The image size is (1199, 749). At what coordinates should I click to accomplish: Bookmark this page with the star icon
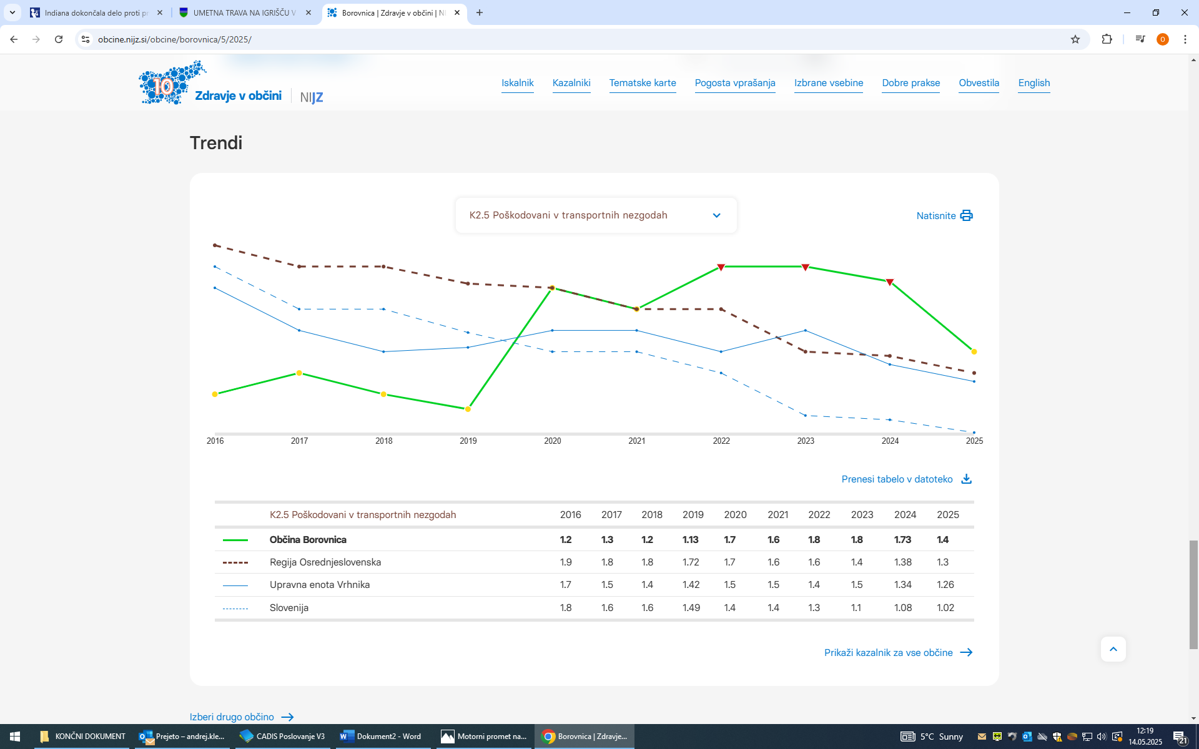1075,39
